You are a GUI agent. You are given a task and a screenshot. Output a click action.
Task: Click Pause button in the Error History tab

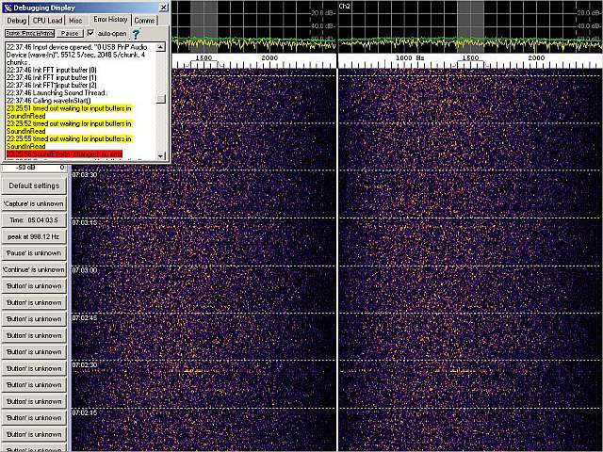point(69,33)
